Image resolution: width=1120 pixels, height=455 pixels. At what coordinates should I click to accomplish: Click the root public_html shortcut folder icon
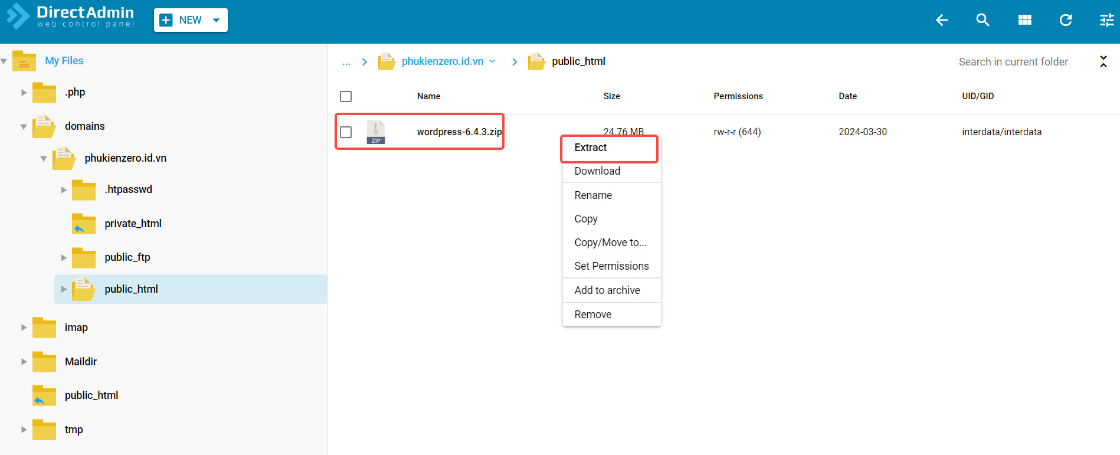coord(44,395)
